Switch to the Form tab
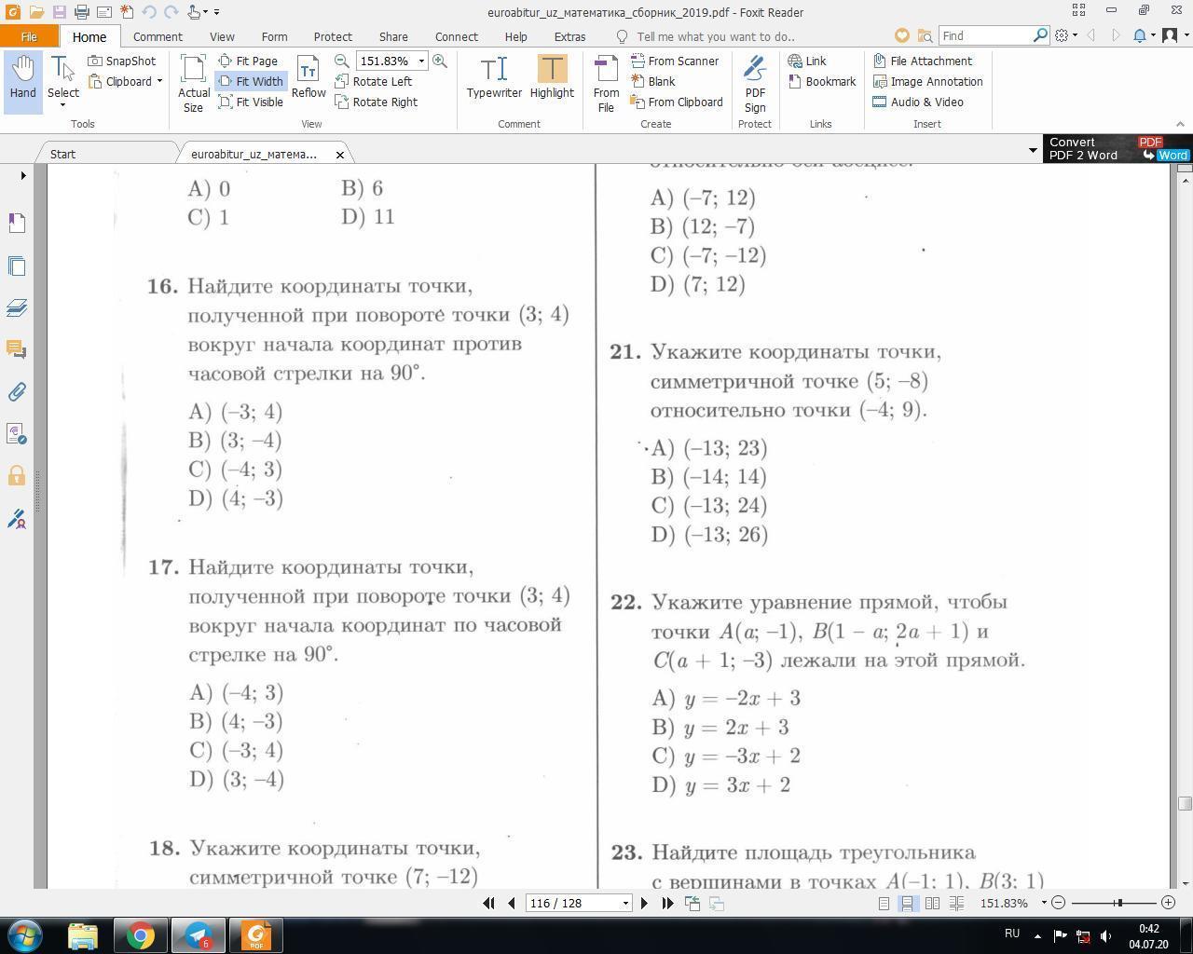Screen dimensions: 1193x954 (x=274, y=36)
